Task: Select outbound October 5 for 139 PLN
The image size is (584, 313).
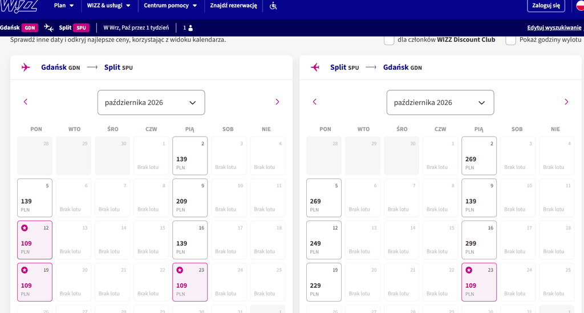Action: point(35,198)
